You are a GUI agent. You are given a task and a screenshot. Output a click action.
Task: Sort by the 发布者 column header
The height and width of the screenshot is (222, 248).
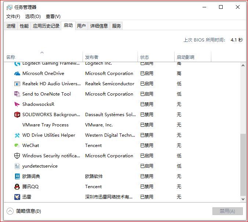[110, 57]
